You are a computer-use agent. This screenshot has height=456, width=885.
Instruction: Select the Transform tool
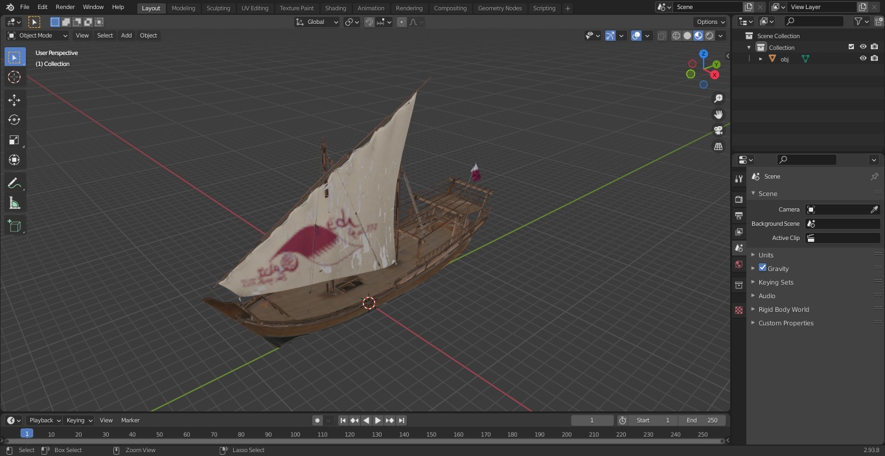point(14,160)
